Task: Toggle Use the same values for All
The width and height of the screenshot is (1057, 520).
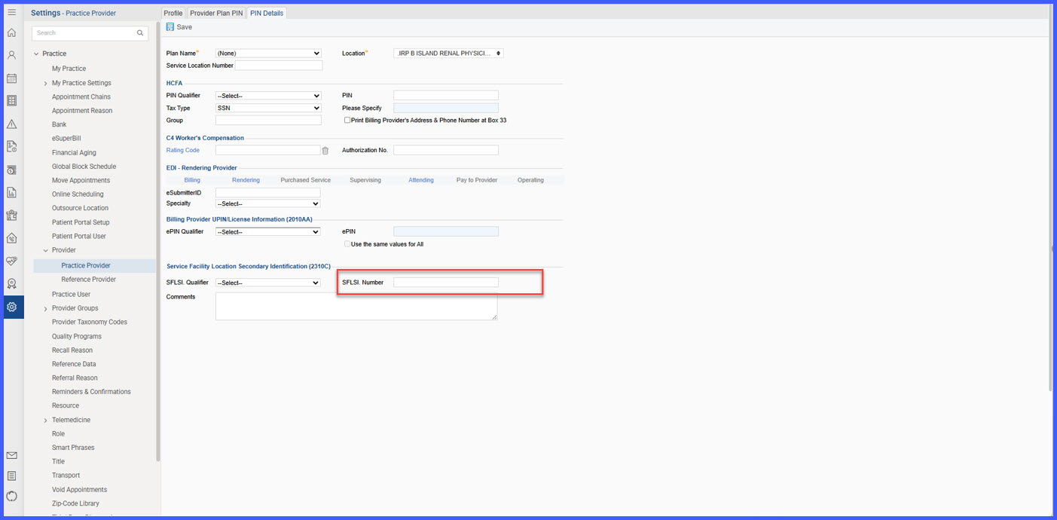Action: (347, 244)
